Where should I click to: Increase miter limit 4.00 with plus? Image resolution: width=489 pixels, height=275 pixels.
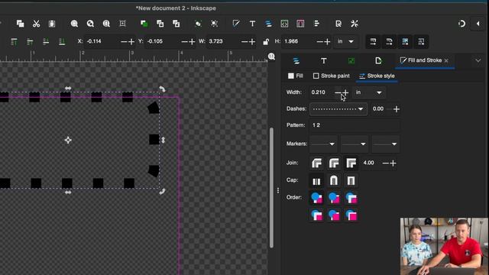pyautogui.click(x=393, y=163)
